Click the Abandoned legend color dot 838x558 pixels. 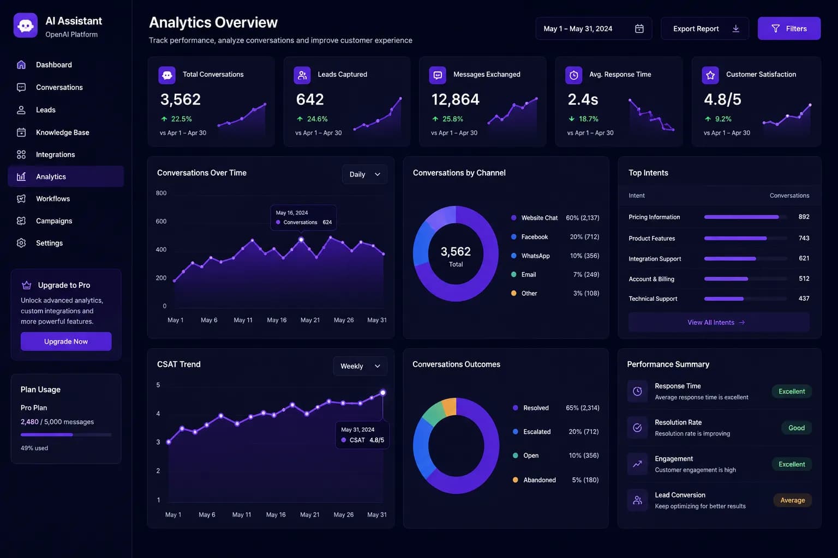pyautogui.click(x=516, y=480)
